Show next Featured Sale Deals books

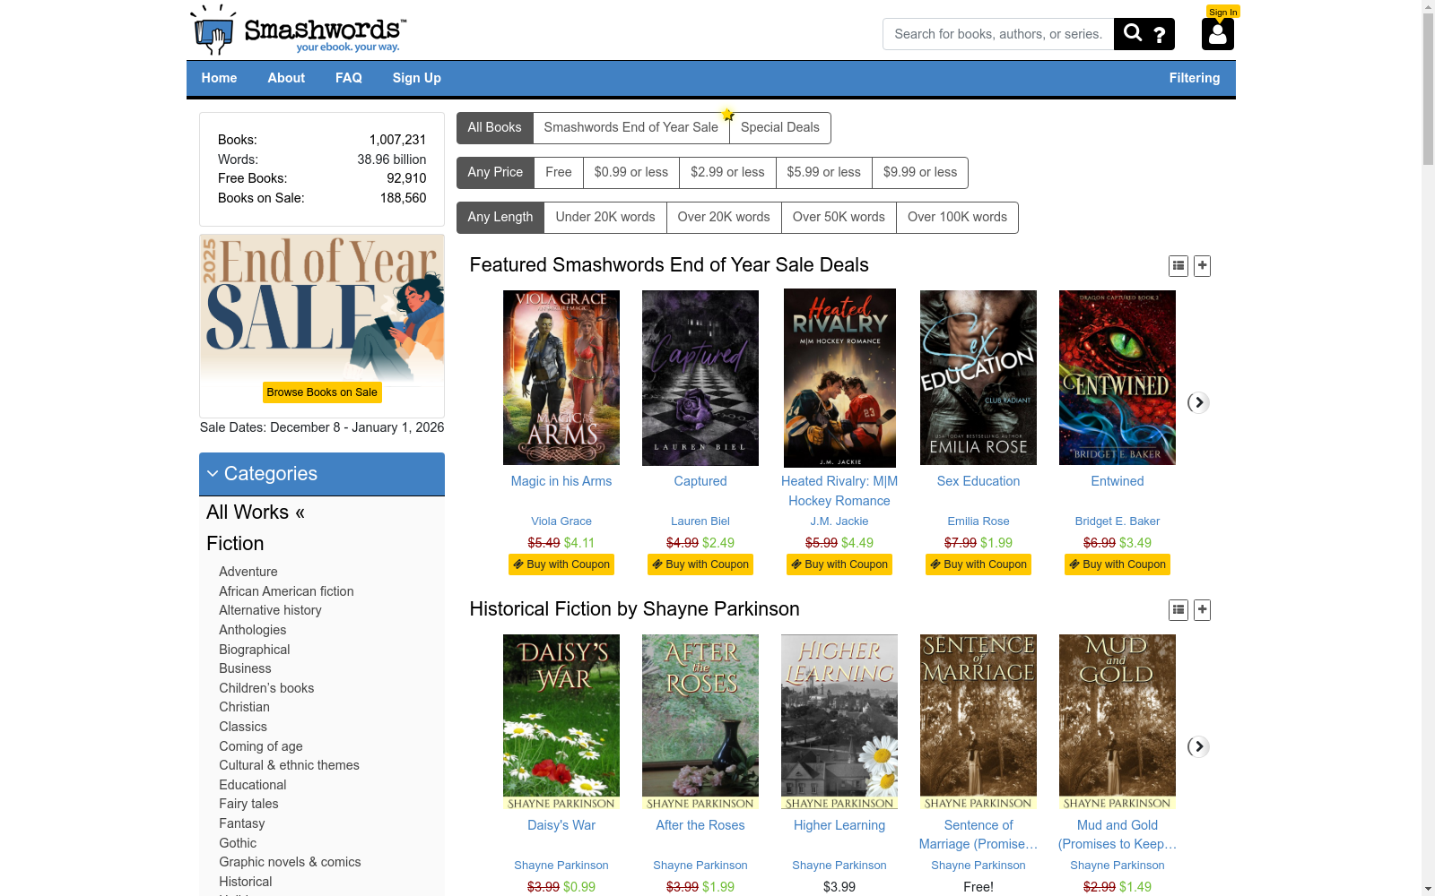click(1198, 402)
